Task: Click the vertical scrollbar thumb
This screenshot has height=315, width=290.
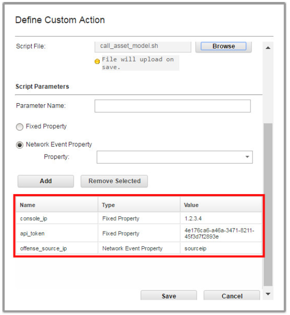Action: click(268, 204)
